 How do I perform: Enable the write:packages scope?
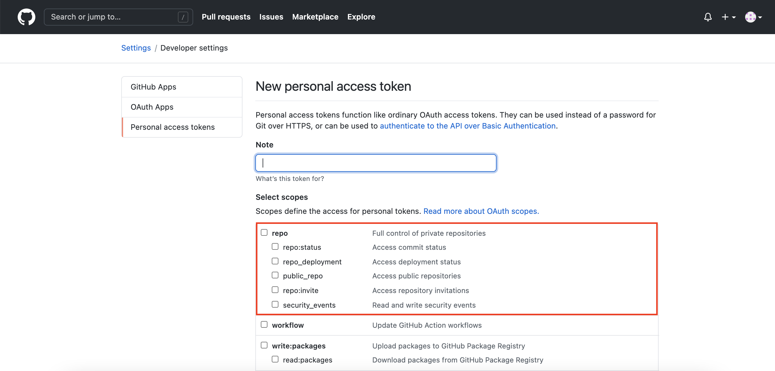pos(264,345)
